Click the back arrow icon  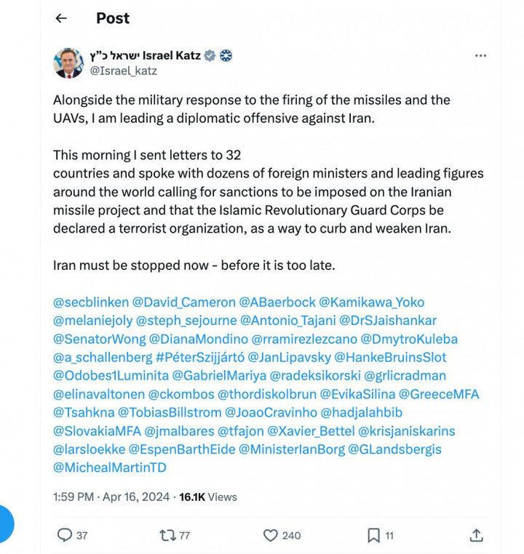click(61, 19)
